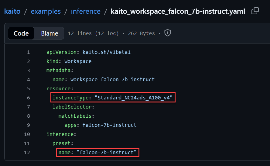Switch to the Blame view tab
This screenshot has width=270, height=166.
point(50,33)
